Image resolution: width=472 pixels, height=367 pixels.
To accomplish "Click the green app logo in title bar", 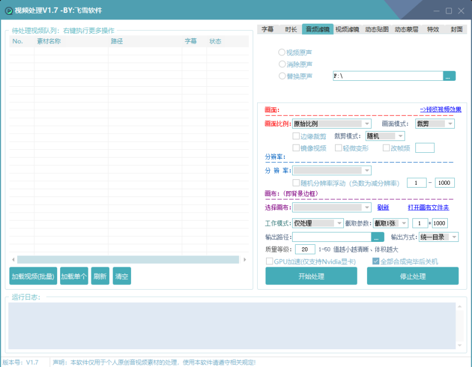I will 8,10.
